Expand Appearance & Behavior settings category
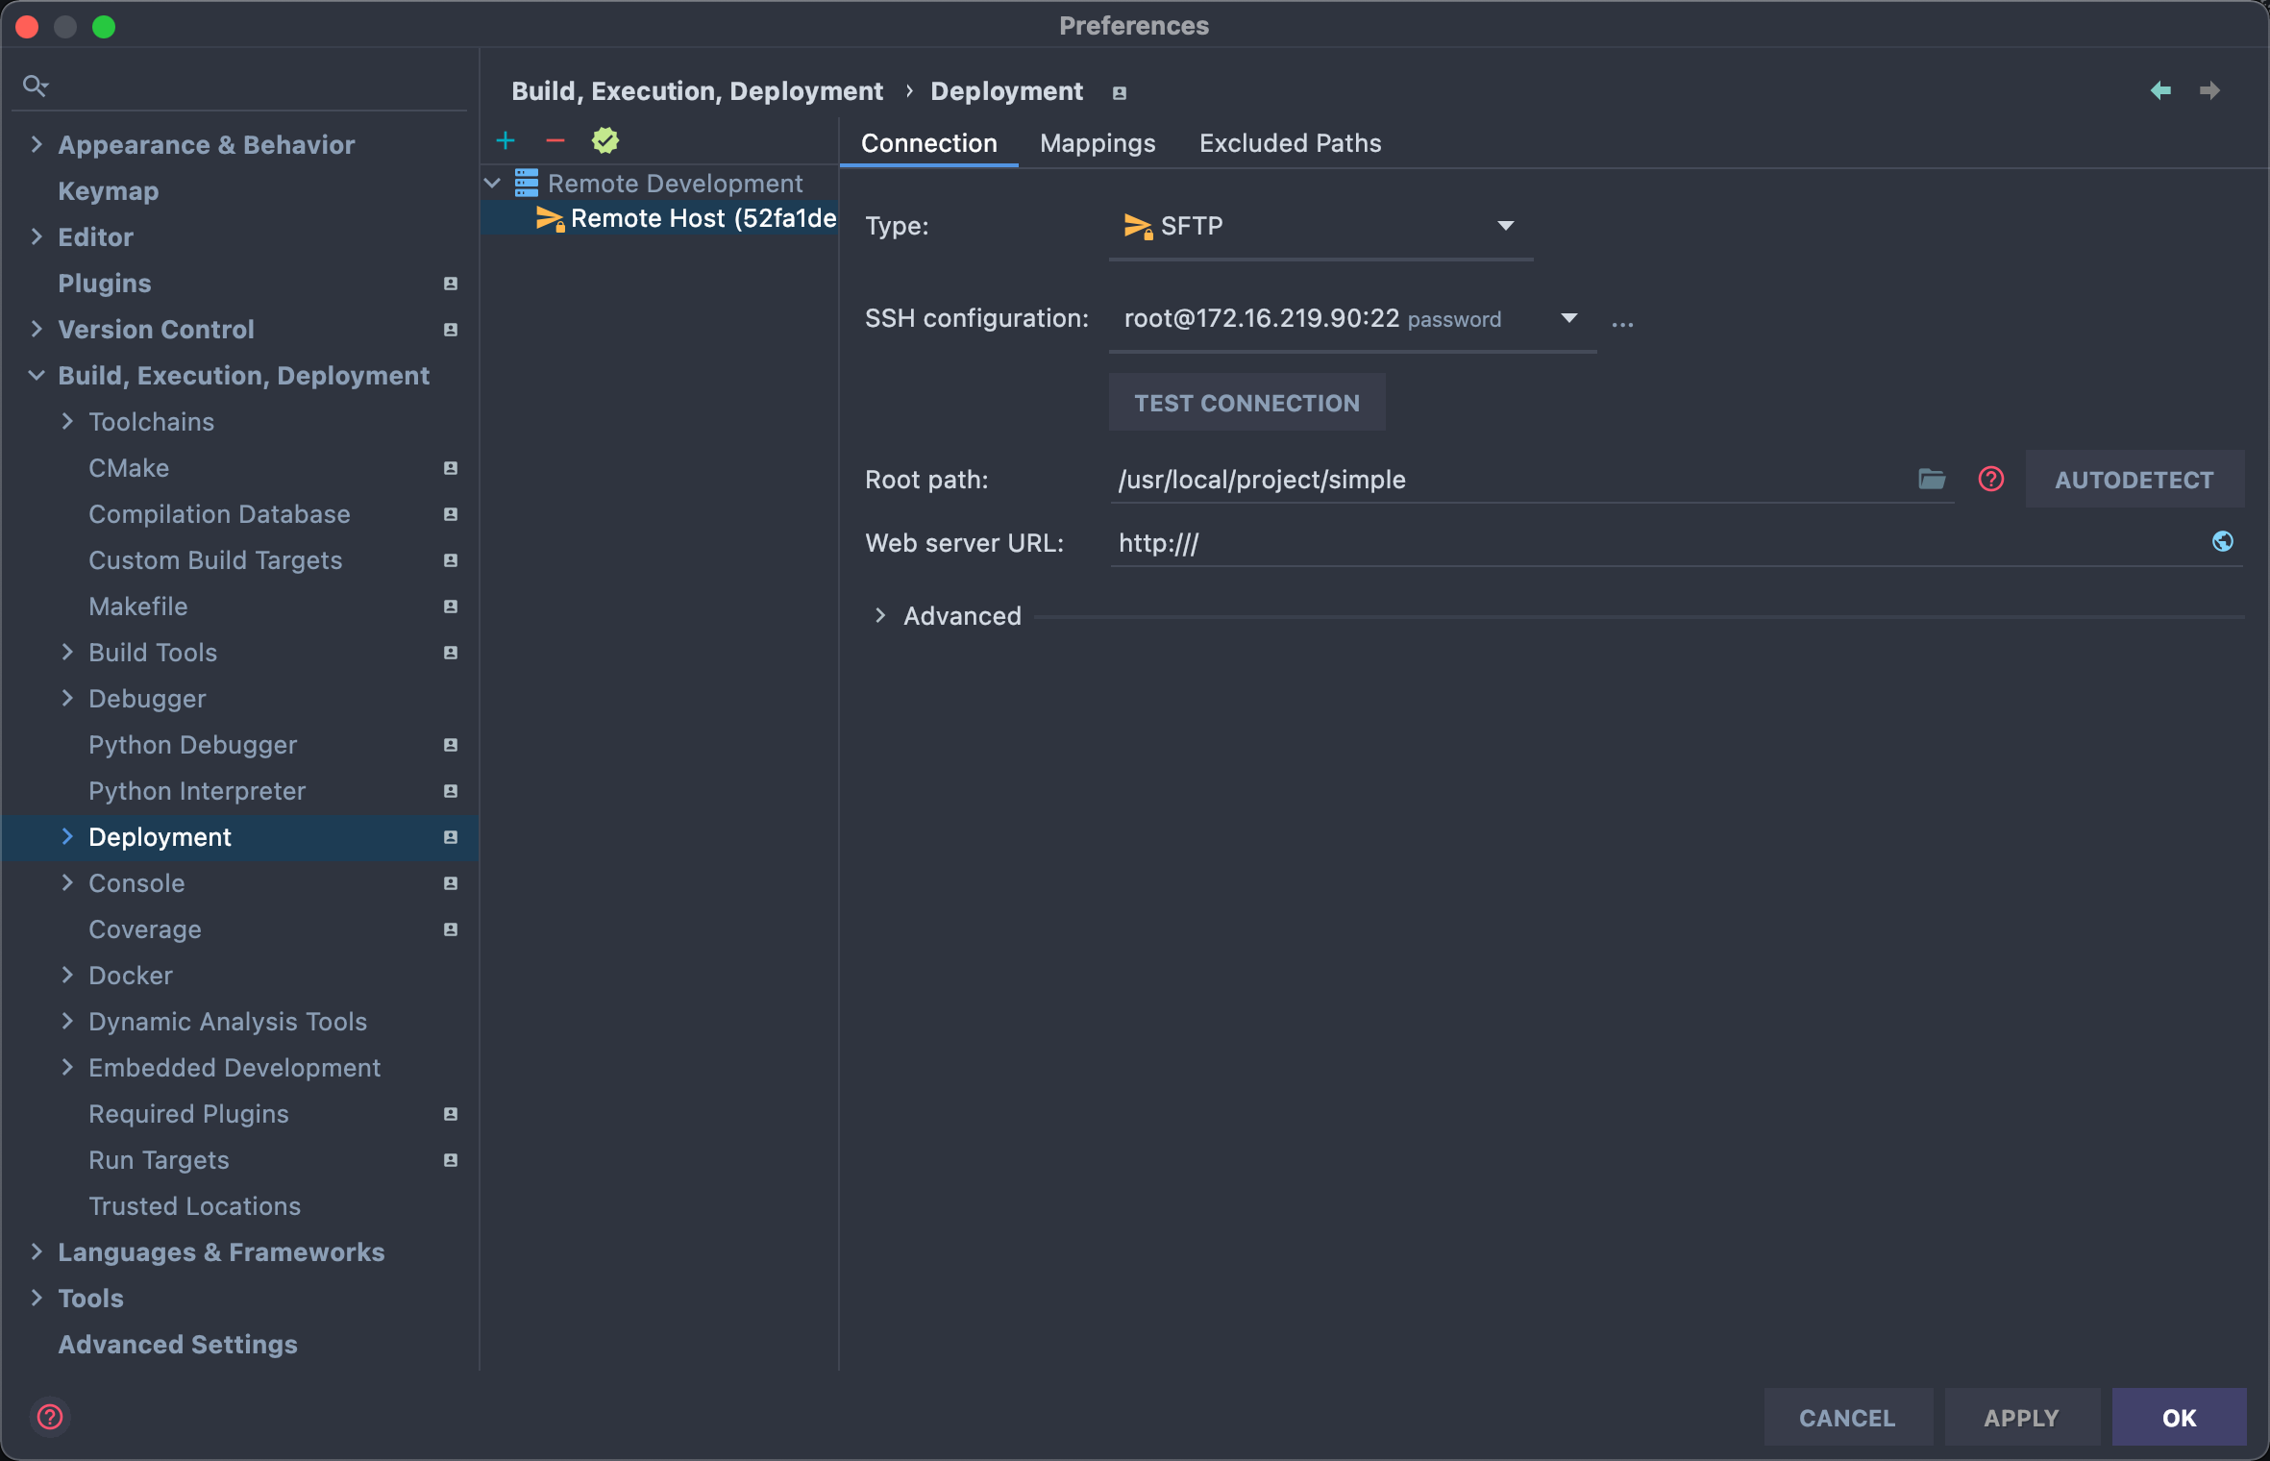2270x1461 pixels. pyautogui.click(x=37, y=145)
